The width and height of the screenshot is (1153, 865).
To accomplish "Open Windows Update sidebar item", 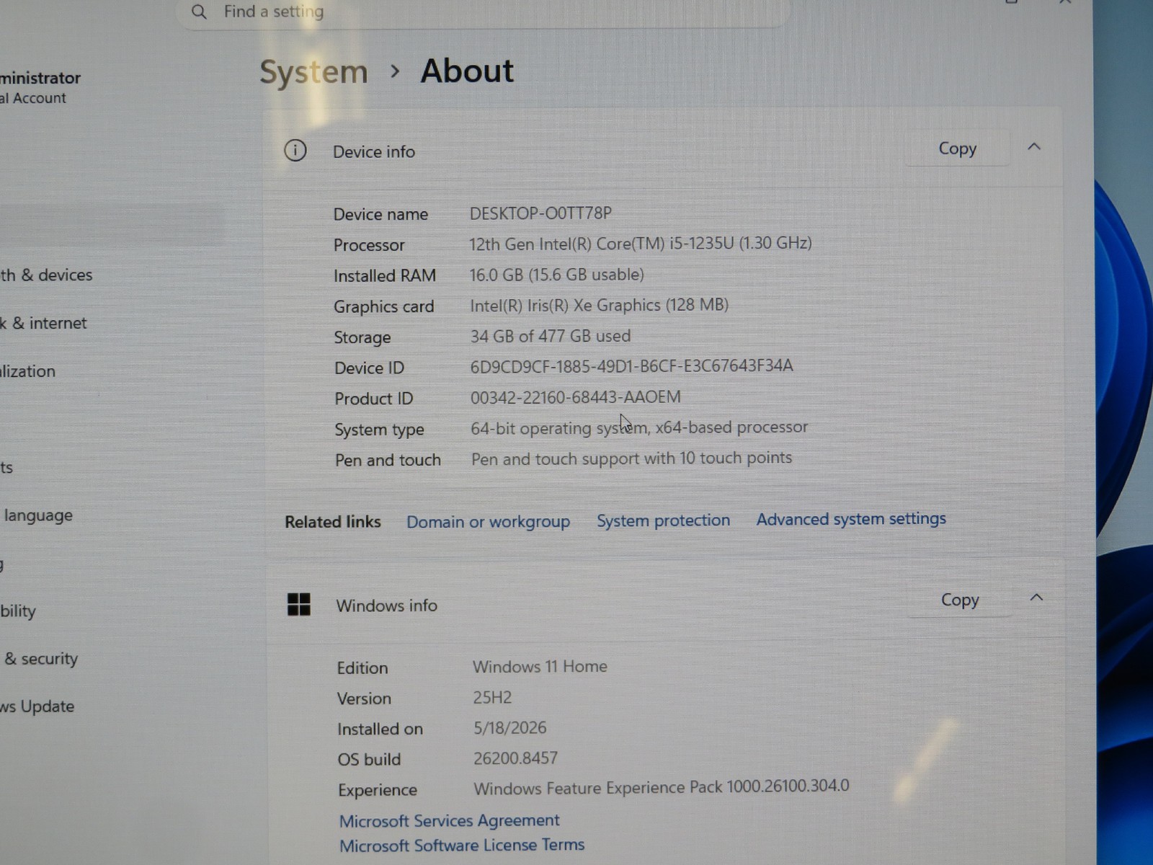I will click(x=37, y=706).
